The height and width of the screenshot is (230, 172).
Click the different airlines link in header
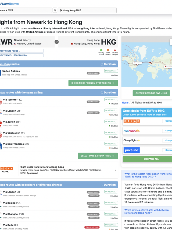50,185
